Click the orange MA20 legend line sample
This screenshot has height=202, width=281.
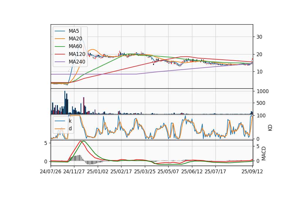60,39
